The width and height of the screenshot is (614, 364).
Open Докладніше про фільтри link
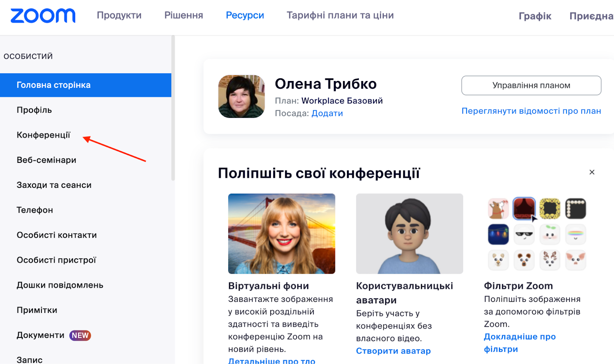(520, 343)
